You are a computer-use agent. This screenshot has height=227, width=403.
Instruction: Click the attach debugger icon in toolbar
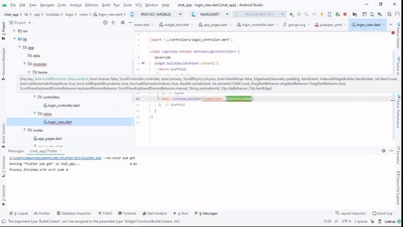[x=338, y=15]
